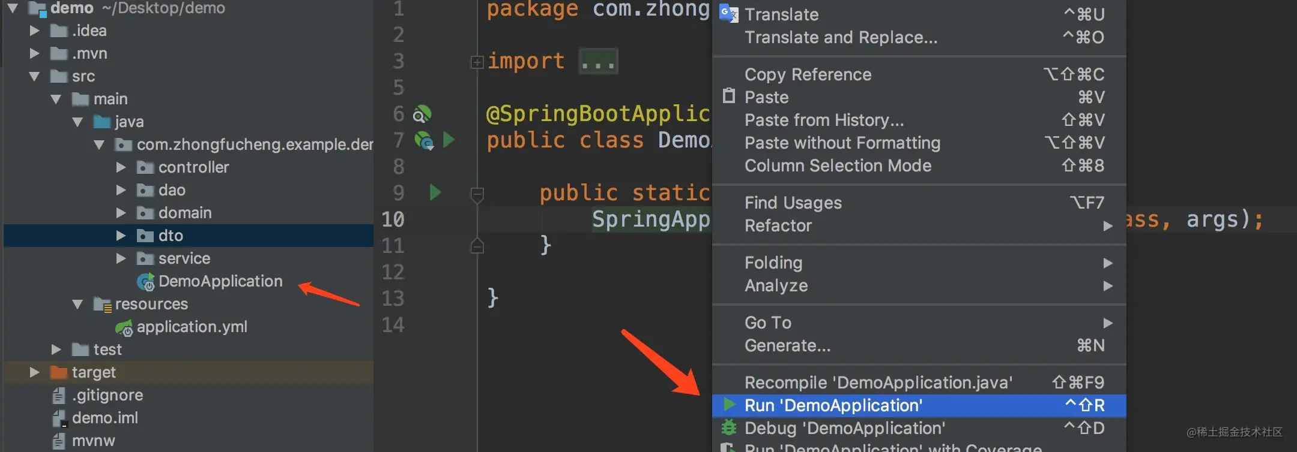Expand the dao package
The height and width of the screenshot is (452, 1297).
tap(121, 190)
